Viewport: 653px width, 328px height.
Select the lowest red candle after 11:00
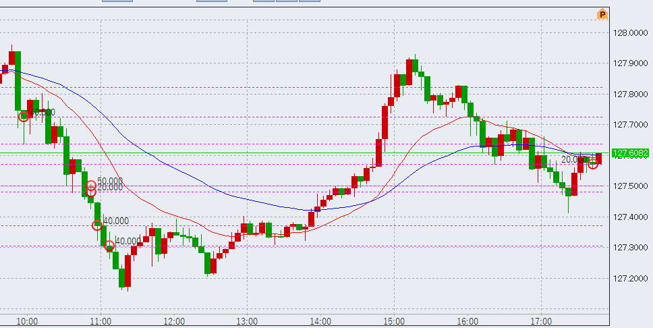[127, 270]
